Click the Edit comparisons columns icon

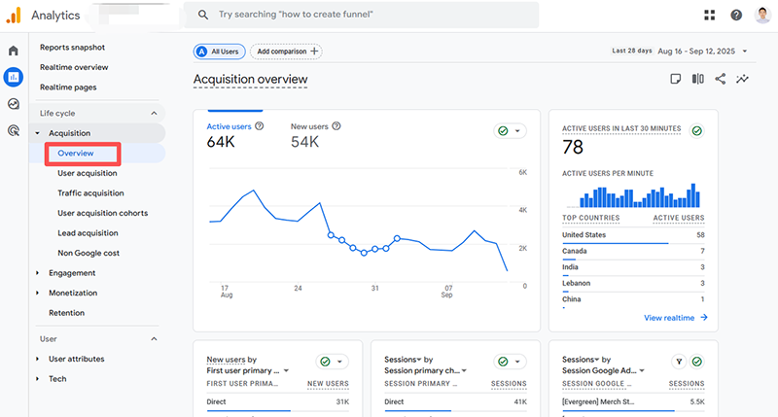pyautogui.click(x=697, y=79)
